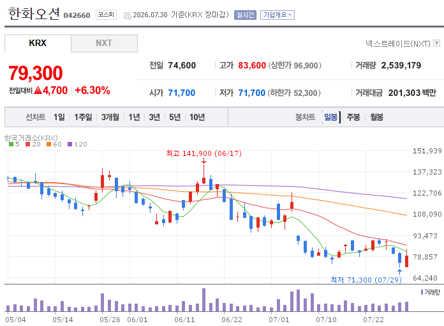Click the current price 79,300
The height and width of the screenshot is (326, 444).
point(35,73)
